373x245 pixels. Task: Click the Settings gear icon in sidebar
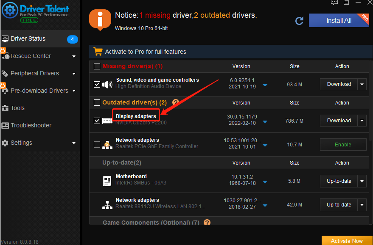pyautogui.click(x=5, y=143)
